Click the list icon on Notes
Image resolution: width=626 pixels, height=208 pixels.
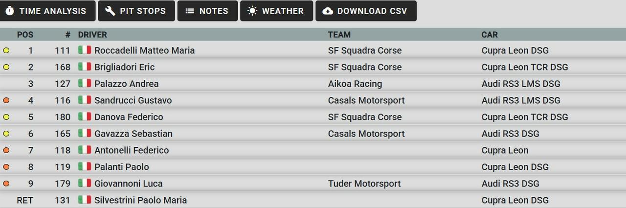190,11
